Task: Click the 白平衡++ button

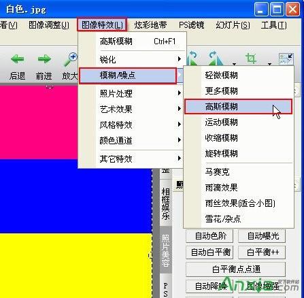Action: pos(262,252)
